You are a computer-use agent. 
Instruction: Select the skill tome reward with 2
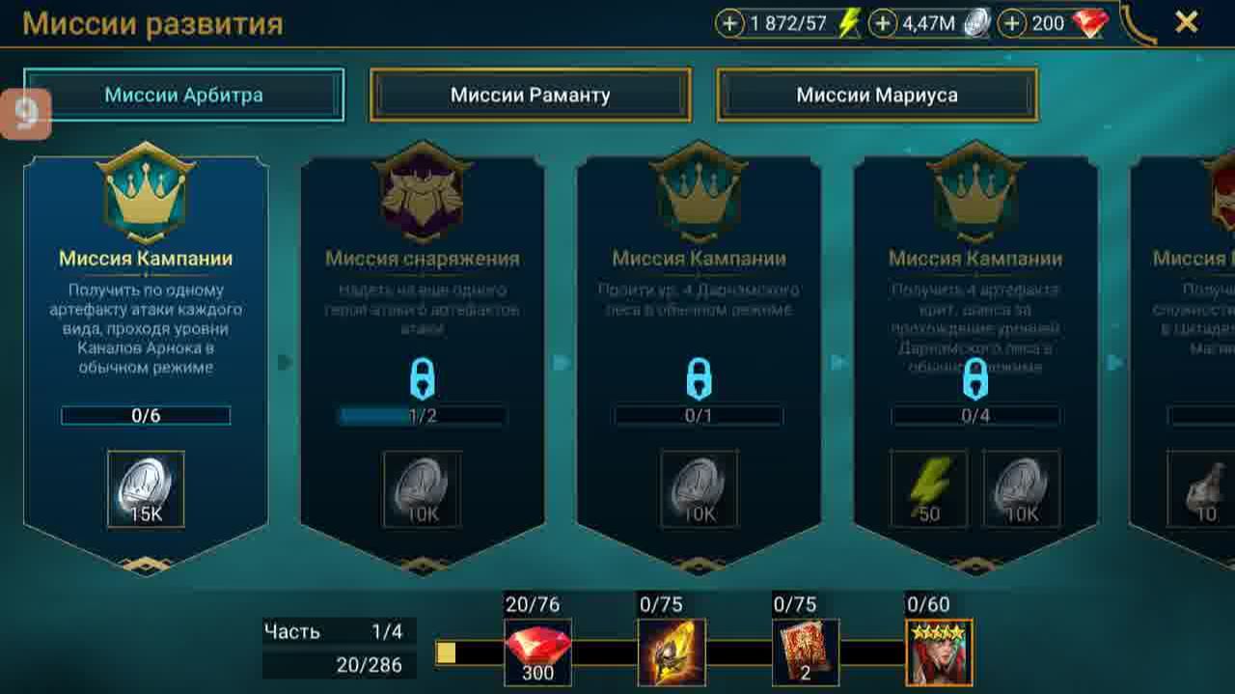coord(806,652)
